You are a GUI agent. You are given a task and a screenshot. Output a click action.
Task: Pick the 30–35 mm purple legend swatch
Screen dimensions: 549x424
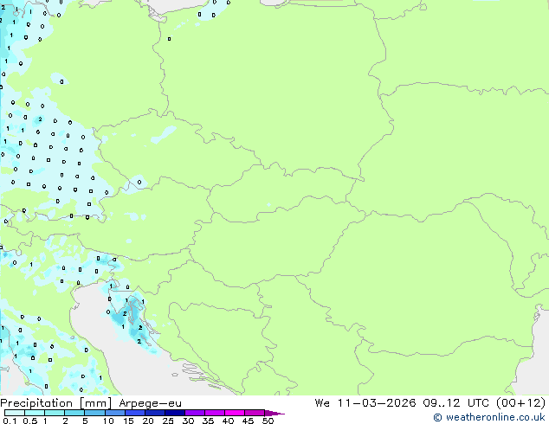click(x=195, y=413)
